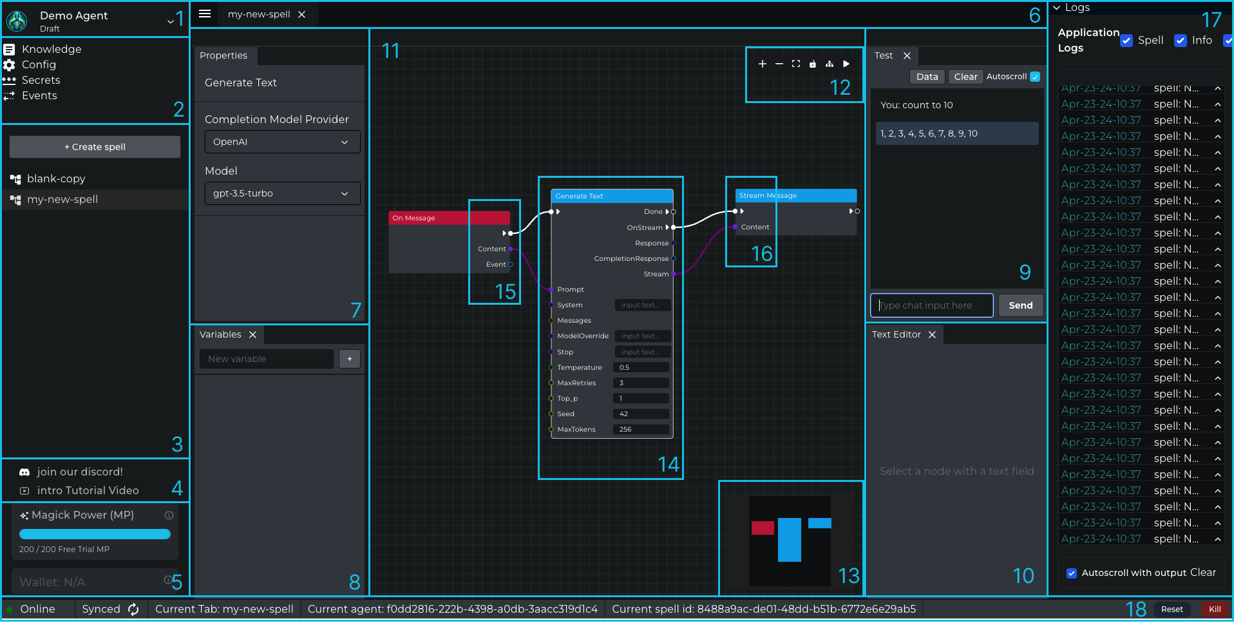Viewport: 1234px width, 623px height.
Task: Select the Stream Message node header
Action: point(795,196)
